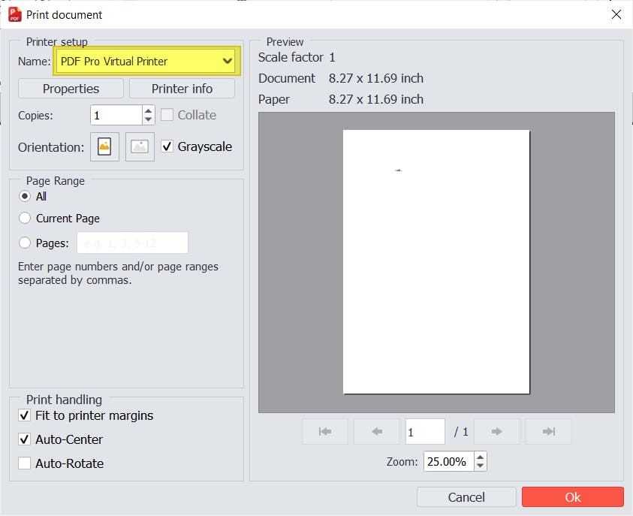Click the Cancel button
The height and width of the screenshot is (516, 633).
tap(466, 496)
